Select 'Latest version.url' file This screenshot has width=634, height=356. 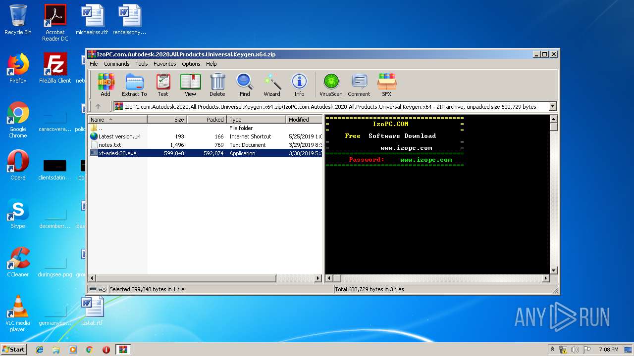[x=205, y=136]
